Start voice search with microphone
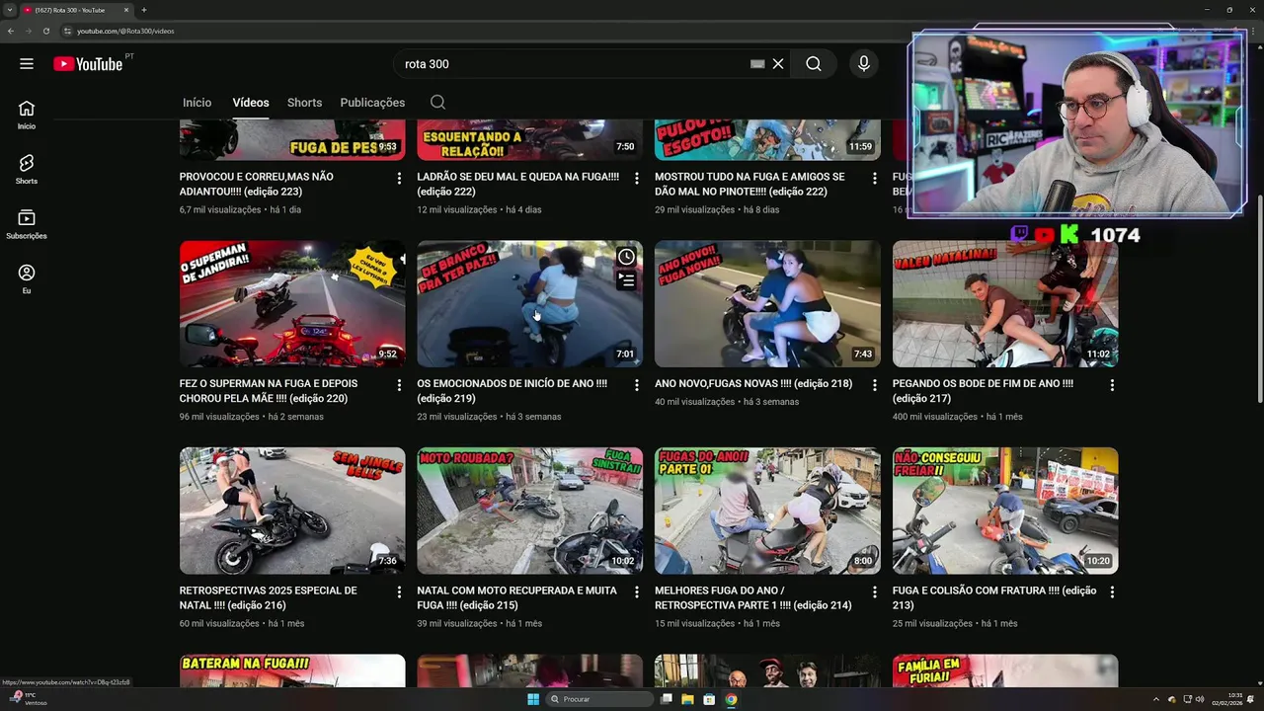Image resolution: width=1264 pixels, height=711 pixels. tap(864, 64)
